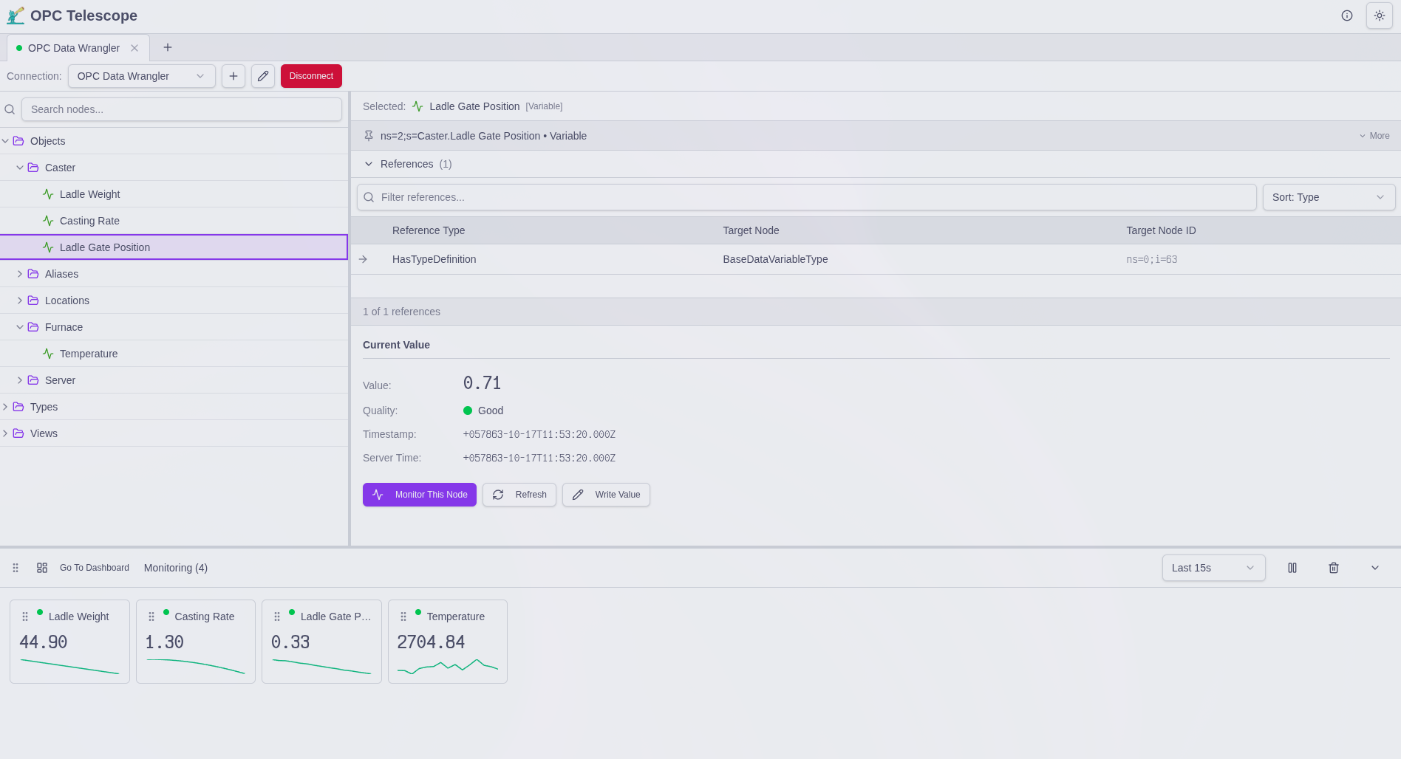The height and width of the screenshot is (759, 1401).
Task: Click Monitor This Node button
Action: (x=419, y=495)
